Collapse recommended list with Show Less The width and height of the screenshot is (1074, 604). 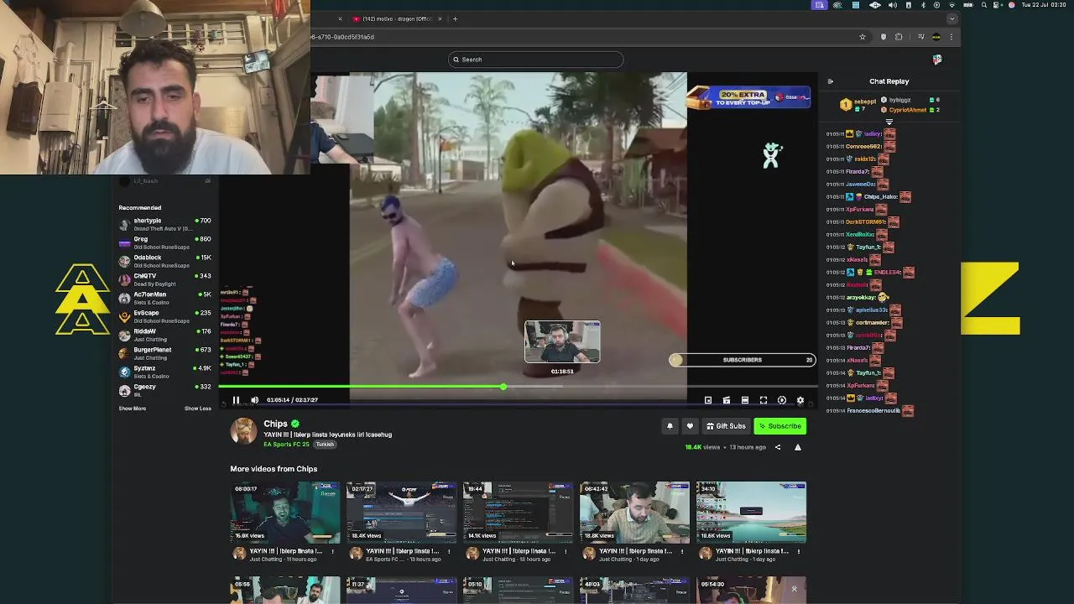(x=198, y=409)
